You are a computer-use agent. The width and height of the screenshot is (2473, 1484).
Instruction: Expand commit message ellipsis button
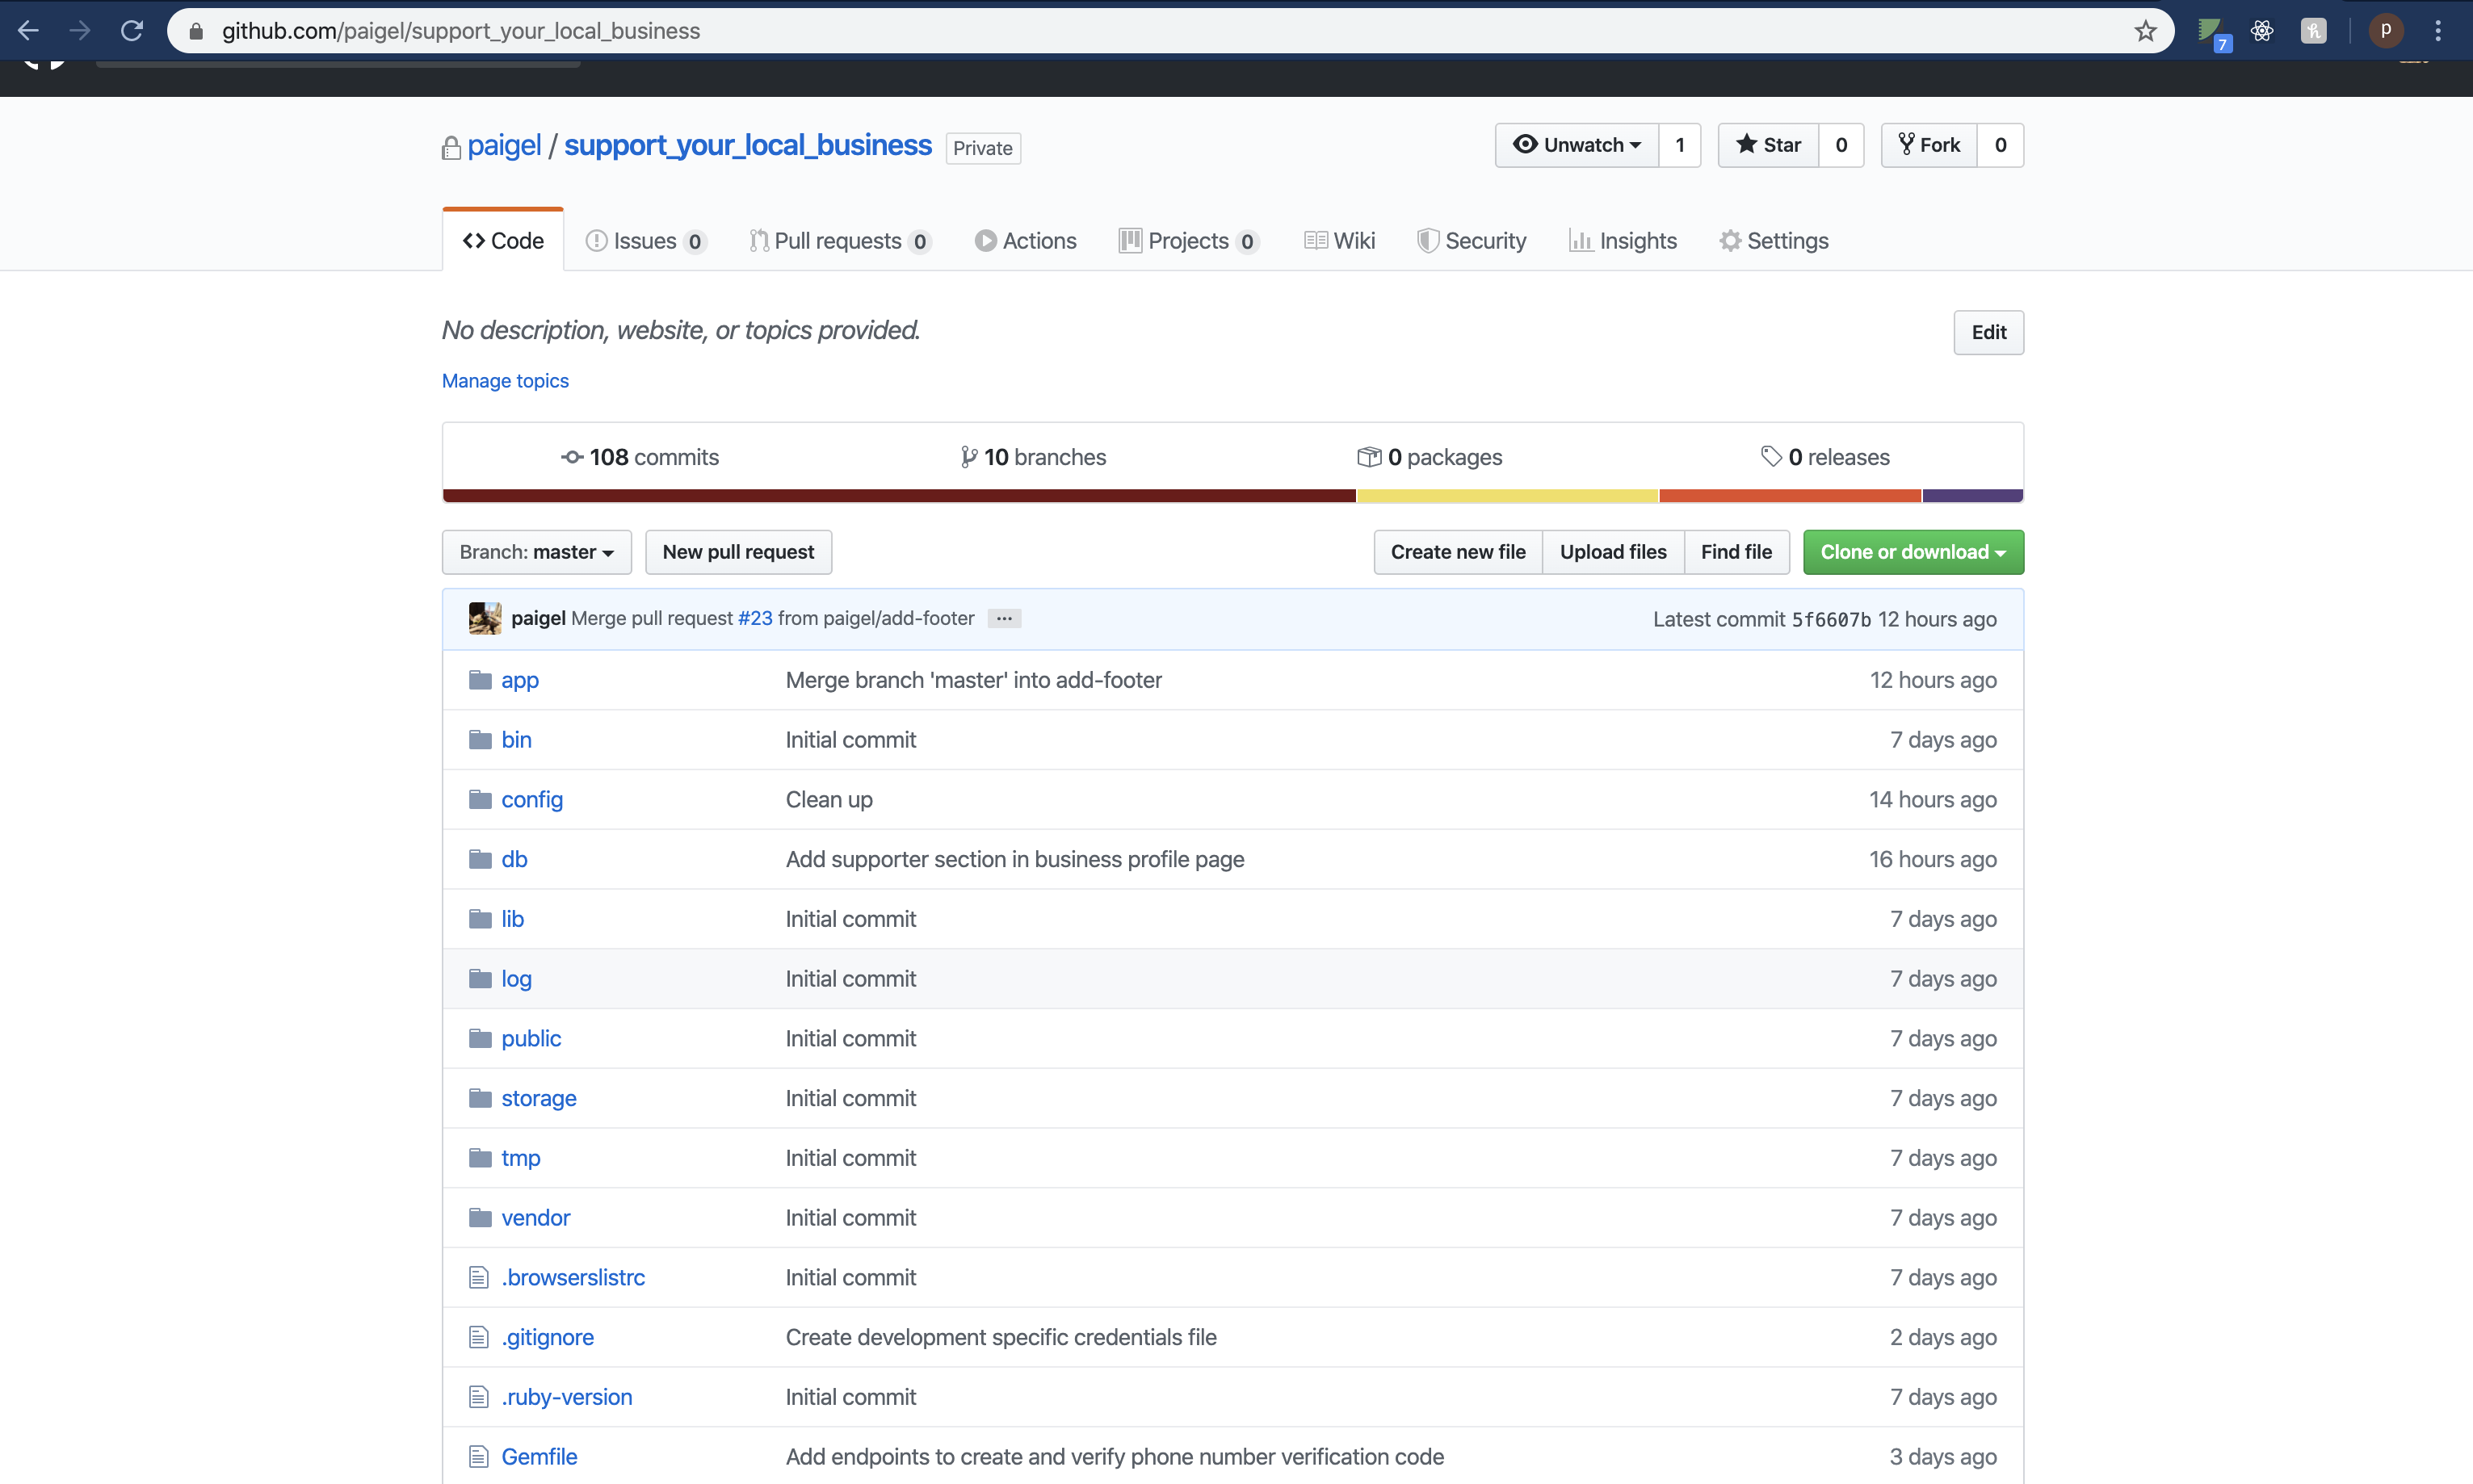pyautogui.click(x=1004, y=619)
